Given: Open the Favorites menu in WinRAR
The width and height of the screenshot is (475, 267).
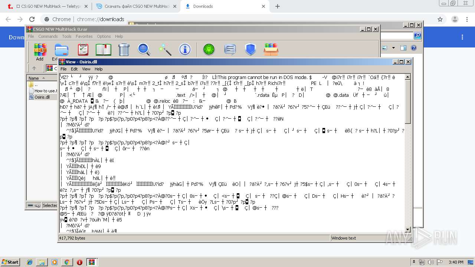Looking at the screenshot, I should (x=84, y=36).
